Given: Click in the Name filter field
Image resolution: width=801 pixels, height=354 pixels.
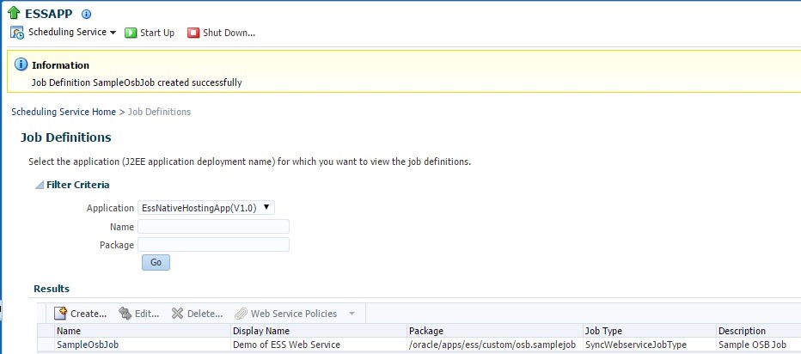Looking at the screenshot, I should click(x=213, y=227).
